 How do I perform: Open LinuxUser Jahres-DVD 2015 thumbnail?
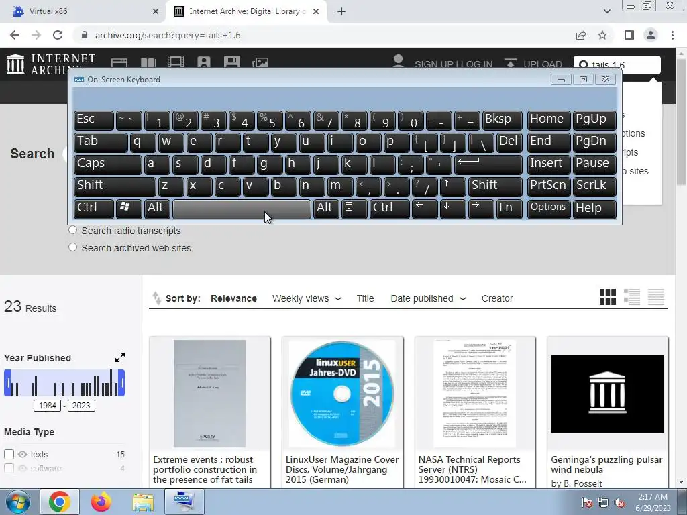342,393
